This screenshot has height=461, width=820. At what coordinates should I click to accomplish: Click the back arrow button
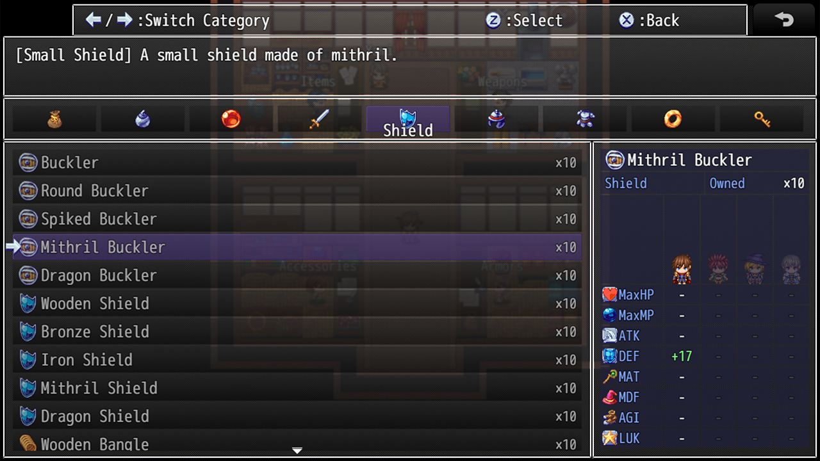(x=785, y=20)
